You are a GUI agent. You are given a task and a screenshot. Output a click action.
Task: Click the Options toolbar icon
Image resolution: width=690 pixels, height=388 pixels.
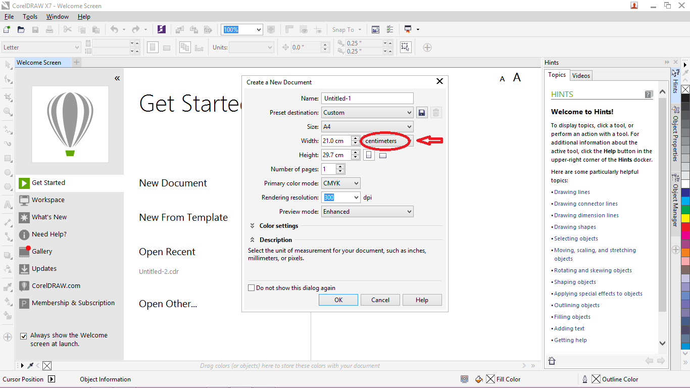(x=390, y=29)
